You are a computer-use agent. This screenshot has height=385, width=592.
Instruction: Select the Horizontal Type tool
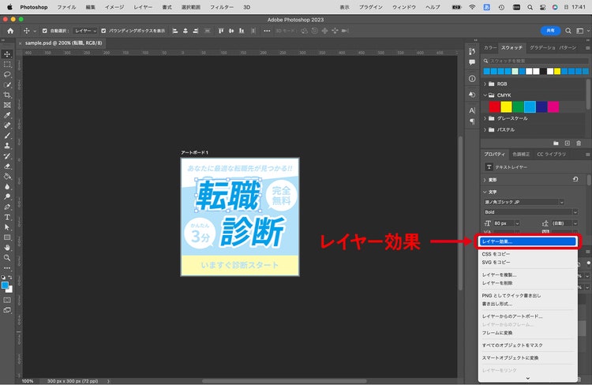click(x=7, y=217)
